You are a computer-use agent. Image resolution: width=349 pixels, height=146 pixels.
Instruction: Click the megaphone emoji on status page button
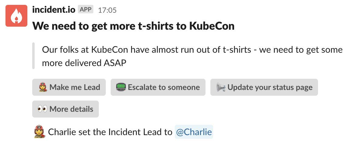(x=221, y=87)
